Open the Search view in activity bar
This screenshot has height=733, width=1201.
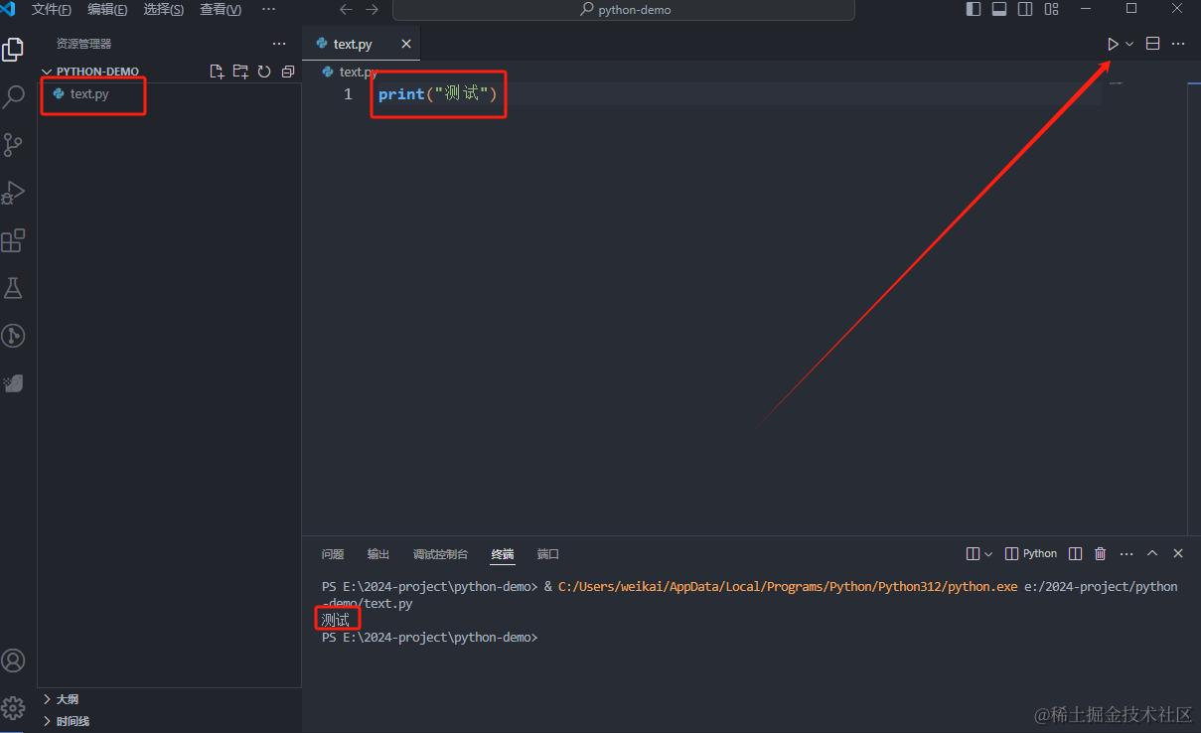pyautogui.click(x=13, y=97)
